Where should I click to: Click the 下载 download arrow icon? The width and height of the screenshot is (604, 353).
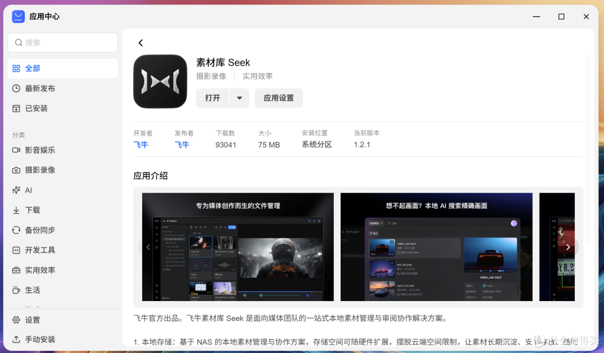click(16, 210)
